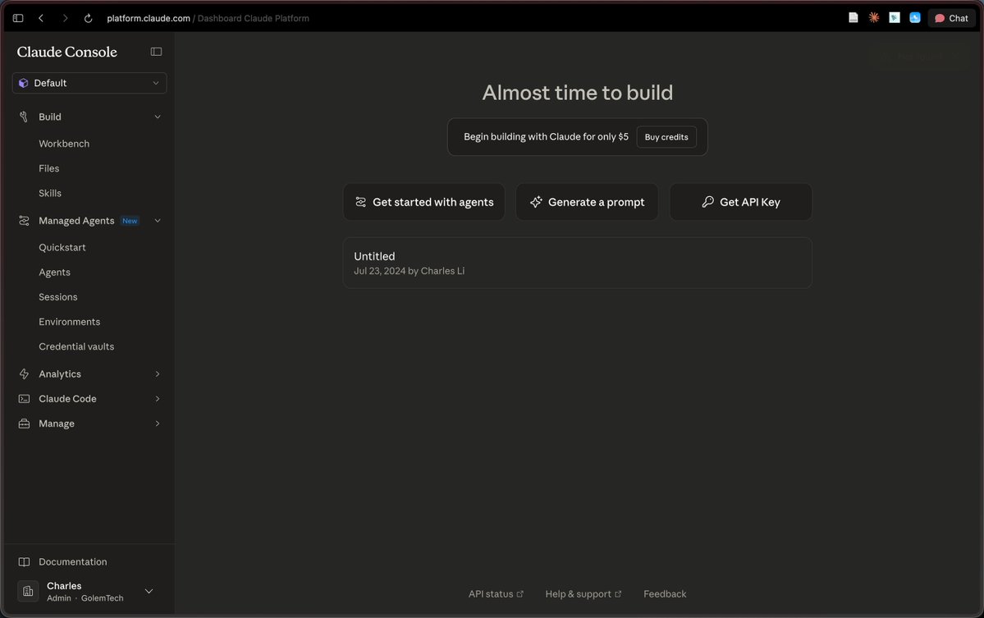Viewport: 984px width, 618px height.
Task: Open Files in the sidebar
Action: click(49, 168)
